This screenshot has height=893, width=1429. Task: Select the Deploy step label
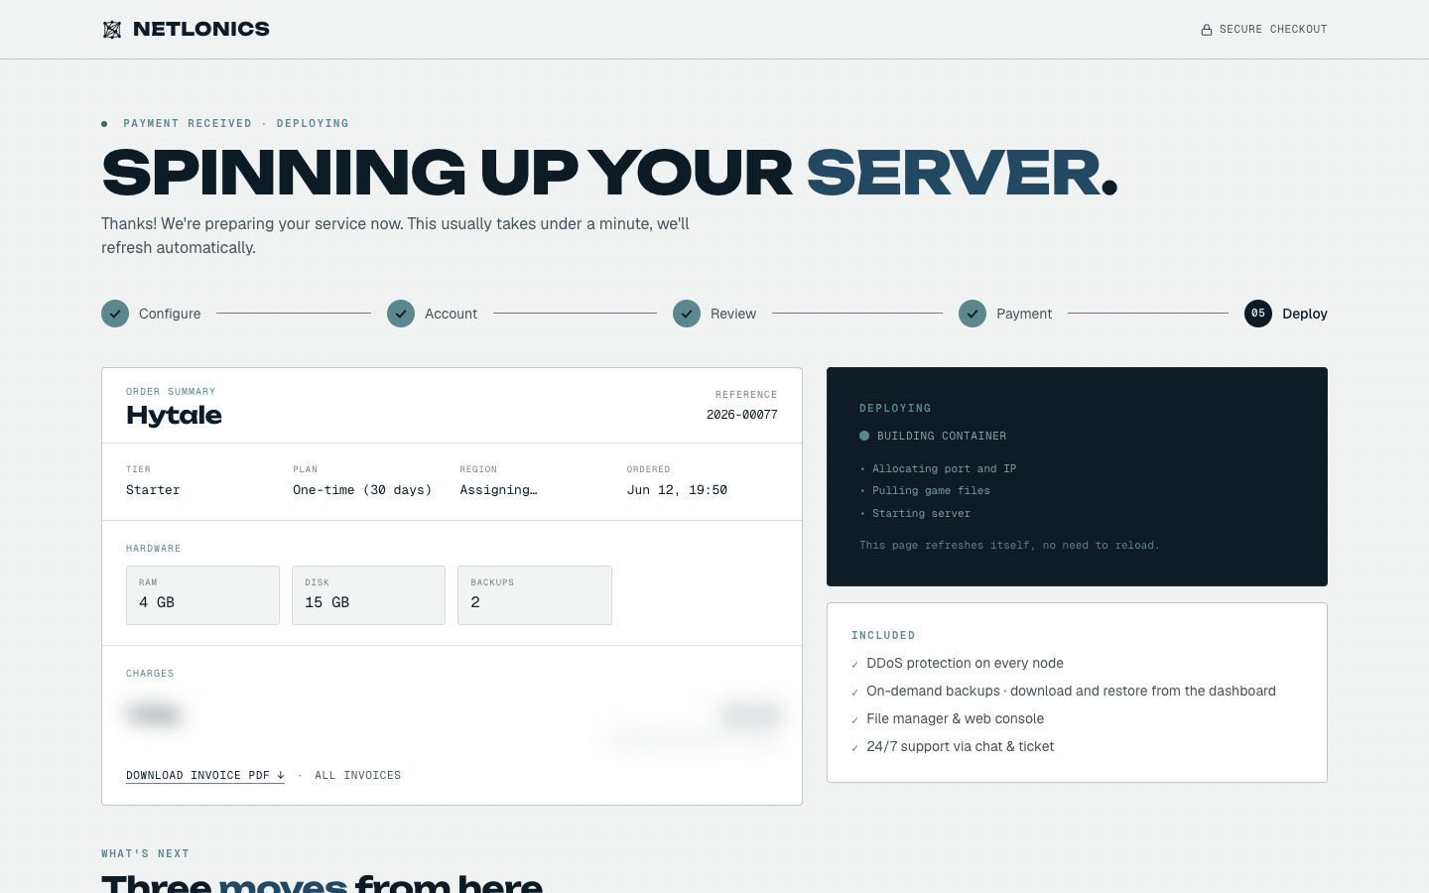(x=1305, y=314)
